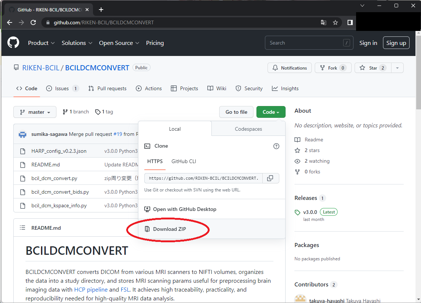Open the star lists dropdown arrow

397,68
